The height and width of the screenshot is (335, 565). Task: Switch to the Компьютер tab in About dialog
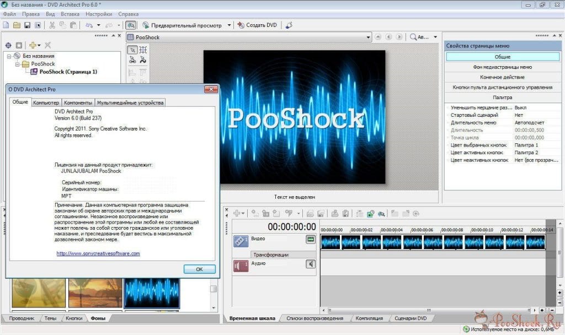[46, 102]
